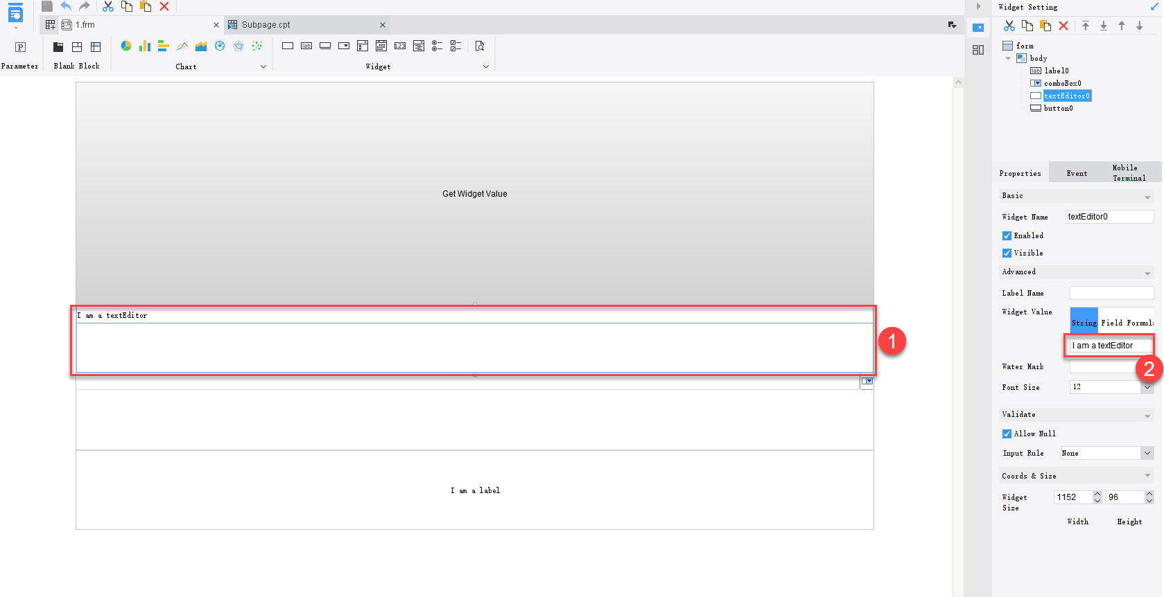Click the redo arrow in the top toolbar
Screen dimensions: 1164x597
click(x=85, y=6)
